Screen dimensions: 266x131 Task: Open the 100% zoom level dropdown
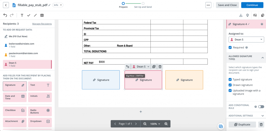(x=155, y=124)
